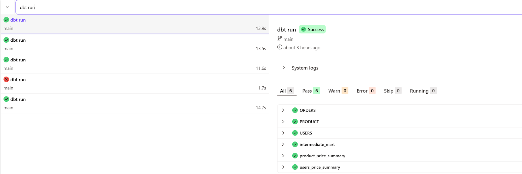Switch to the Error results tab
522x174 pixels.
click(x=366, y=91)
